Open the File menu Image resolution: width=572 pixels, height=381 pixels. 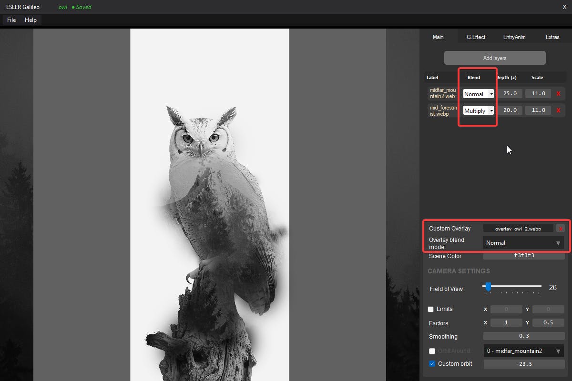pos(11,20)
